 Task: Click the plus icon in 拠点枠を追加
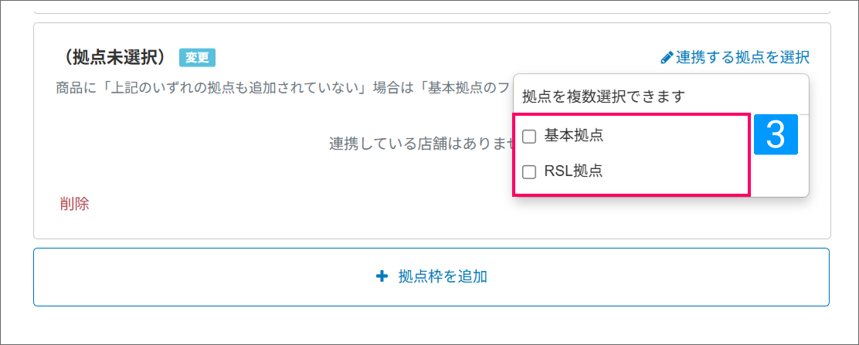382,276
